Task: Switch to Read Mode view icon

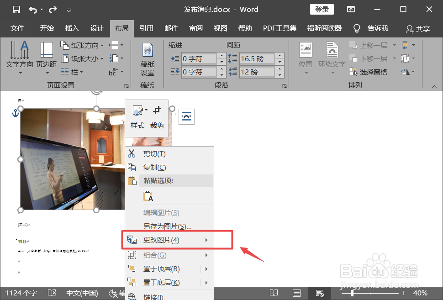Action: tap(274, 293)
